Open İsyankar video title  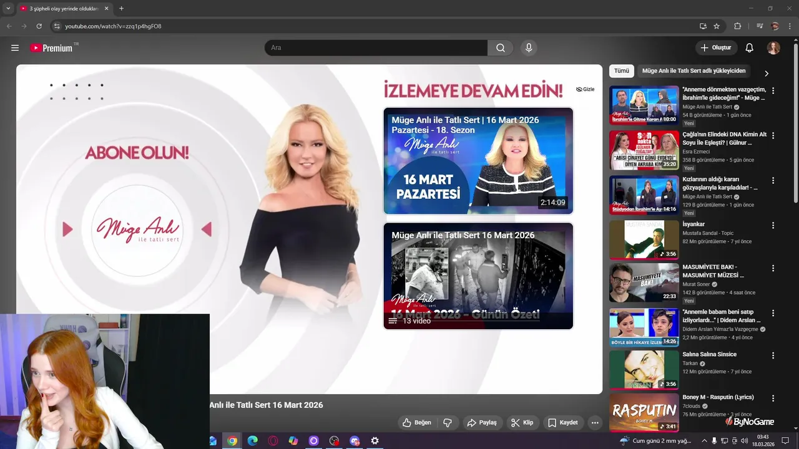pyautogui.click(x=694, y=224)
